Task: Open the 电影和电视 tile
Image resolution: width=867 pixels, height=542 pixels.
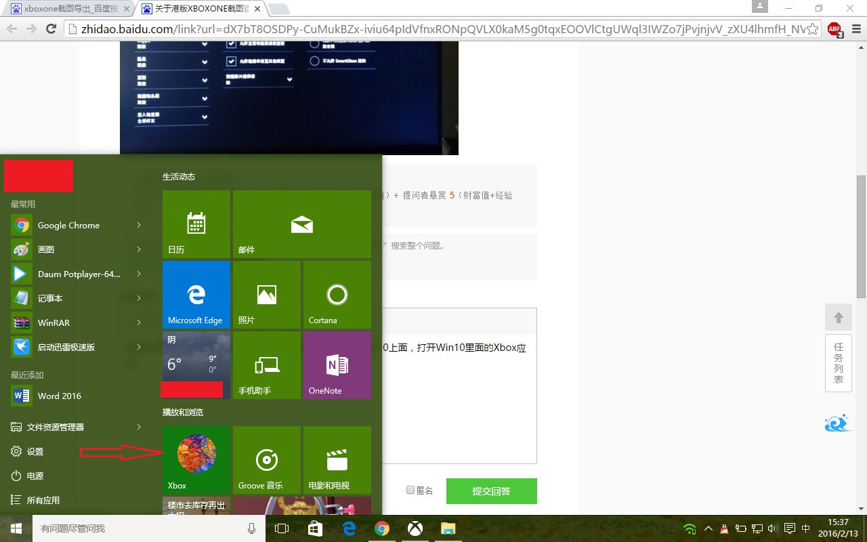Action: [337, 460]
